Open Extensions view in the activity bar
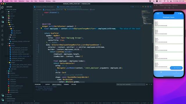 [2, 26]
